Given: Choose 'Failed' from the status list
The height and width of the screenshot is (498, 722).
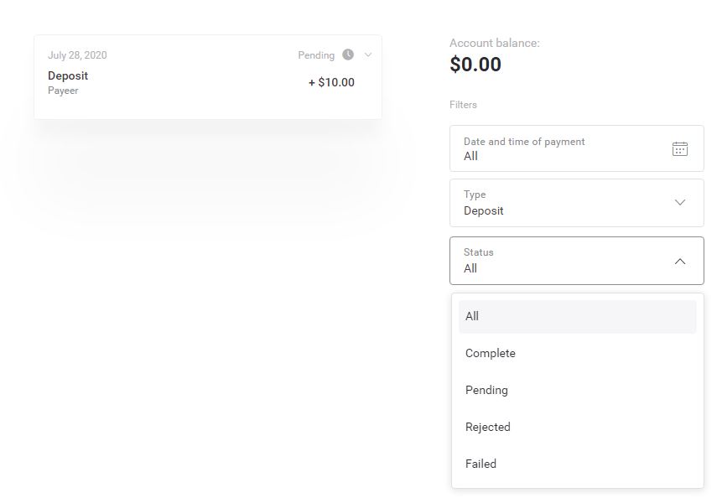Looking at the screenshot, I should click(480, 464).
